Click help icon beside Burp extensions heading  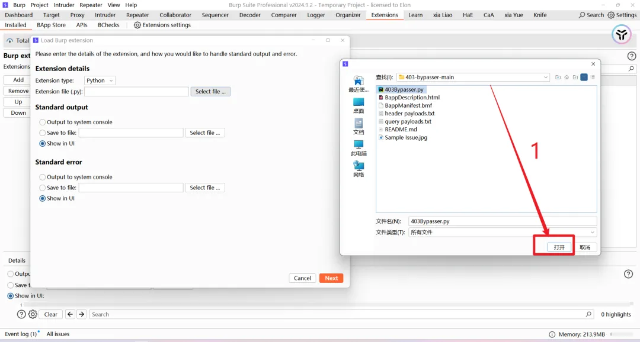[x=632, y=56]
